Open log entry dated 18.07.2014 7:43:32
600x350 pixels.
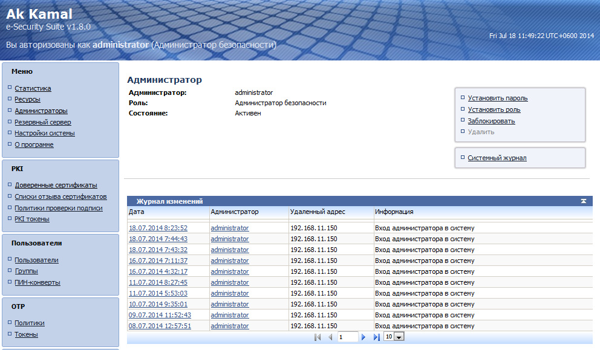tap(158, 250)
